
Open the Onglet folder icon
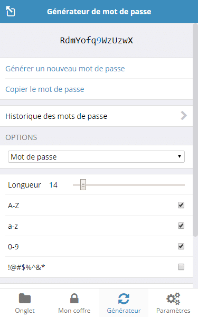pos(25,299)
